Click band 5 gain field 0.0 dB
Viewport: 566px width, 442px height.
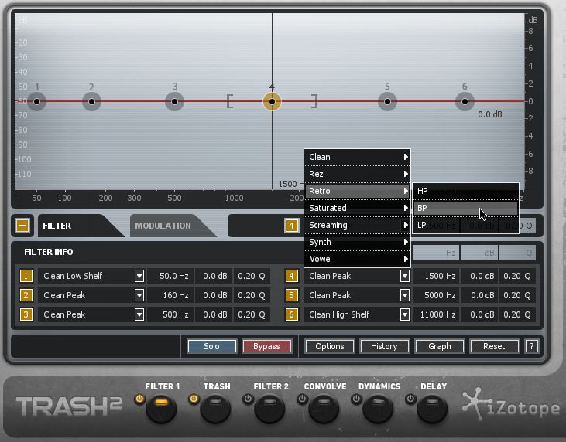point(480,295)
